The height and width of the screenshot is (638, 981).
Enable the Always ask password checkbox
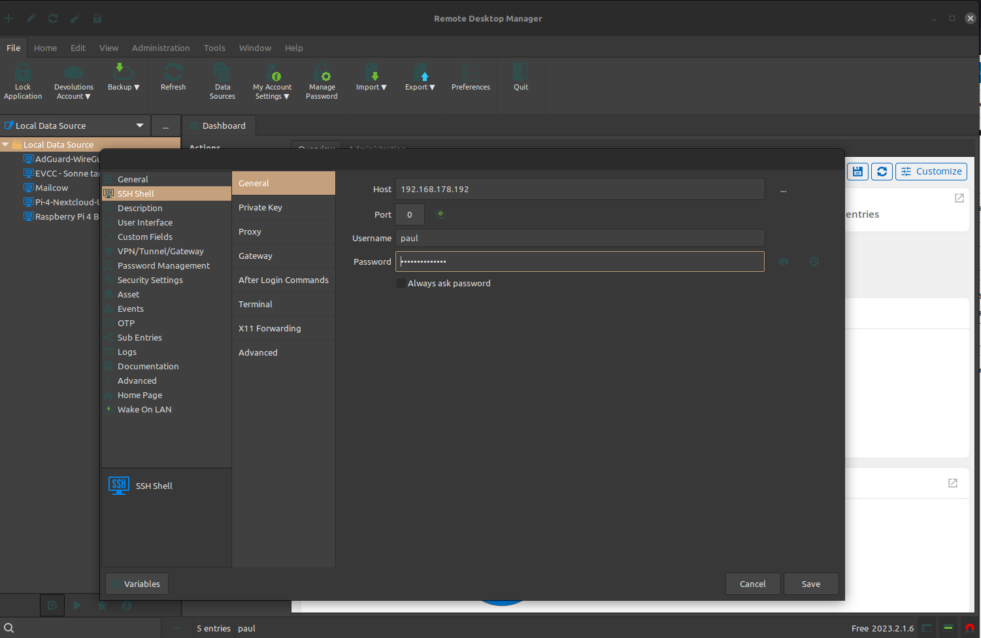tap(401, 283)
